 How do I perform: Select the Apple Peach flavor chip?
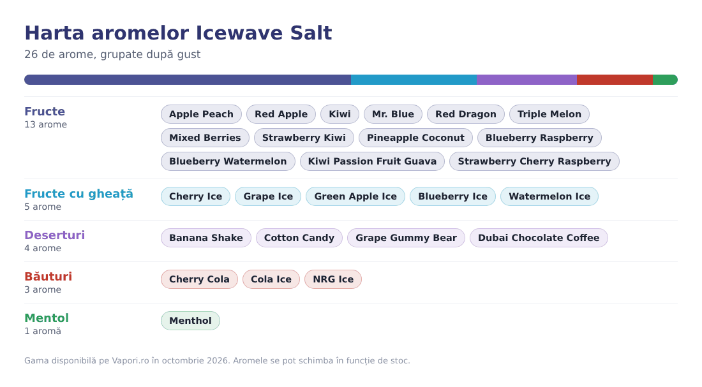point(201,114)
